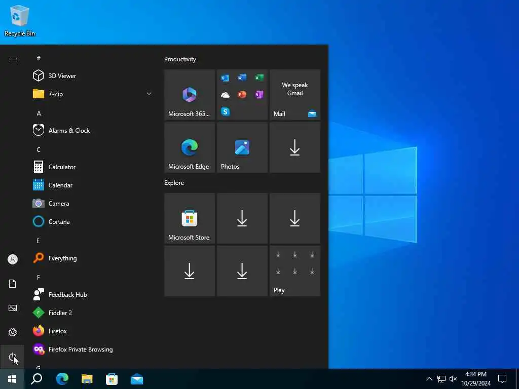Open PowerPoint in Office tile folder
The width and height of the screenshot is (519, 389).
click(x=242, y=95)
